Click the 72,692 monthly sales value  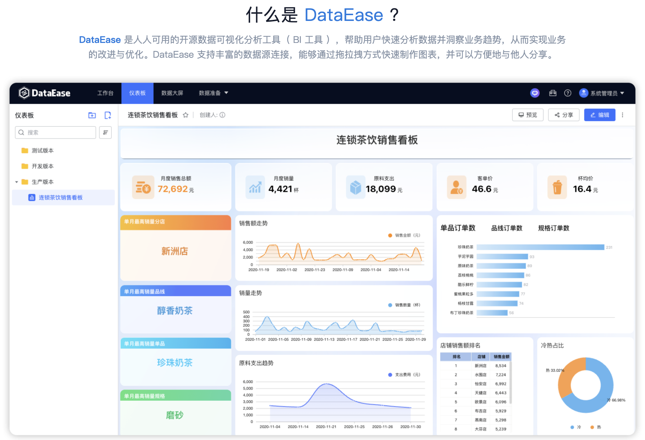click(173, 189)
